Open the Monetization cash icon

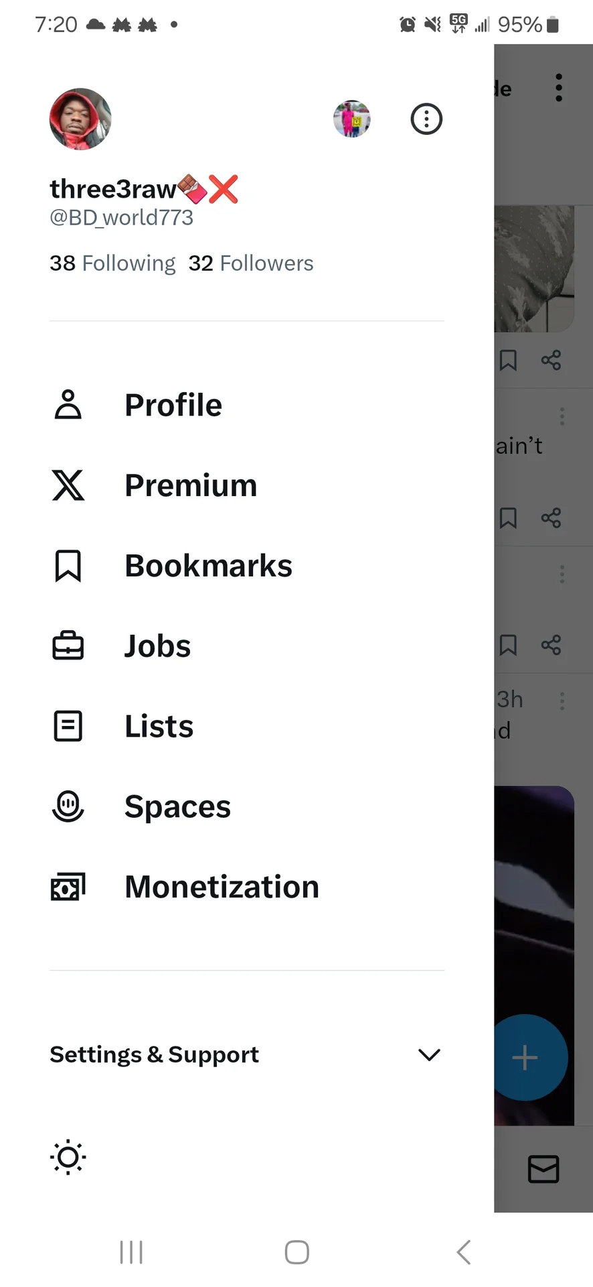pyautogui.click(x=68, y=887)
